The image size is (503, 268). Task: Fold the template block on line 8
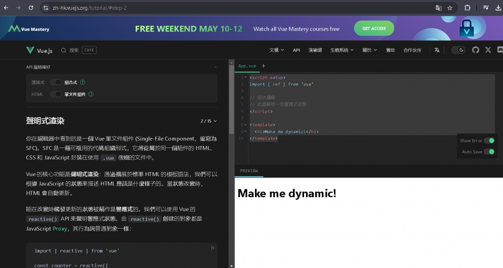246,124
